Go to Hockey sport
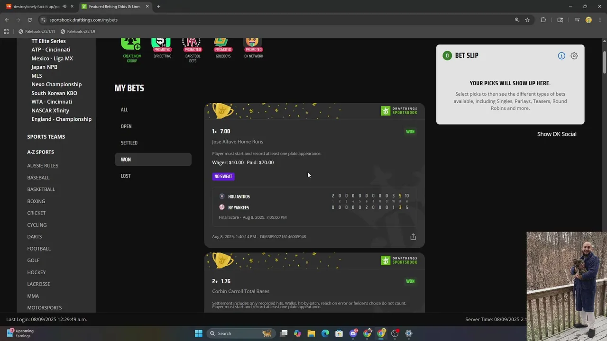This screenshot has width=607, height=341. point(37,272)
